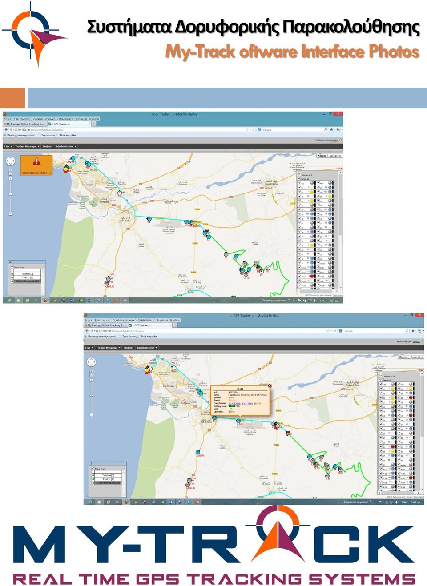Open Projects page in lower window
This screenshot has width=427, height=586.
129,348
